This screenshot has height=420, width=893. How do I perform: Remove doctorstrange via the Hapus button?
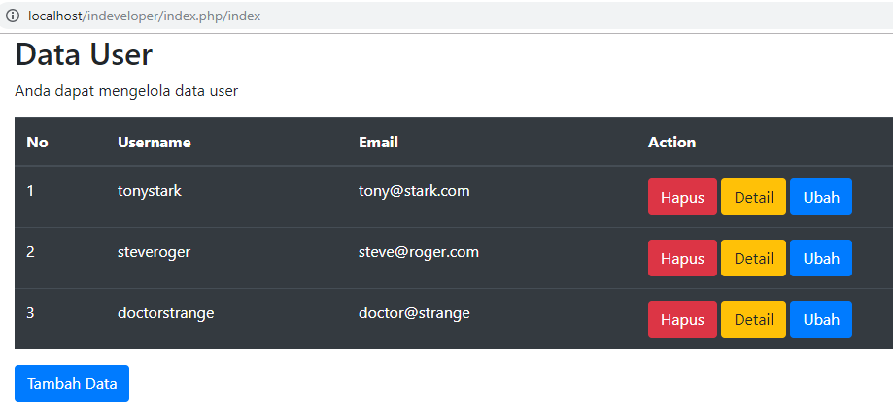coord(682,319)
